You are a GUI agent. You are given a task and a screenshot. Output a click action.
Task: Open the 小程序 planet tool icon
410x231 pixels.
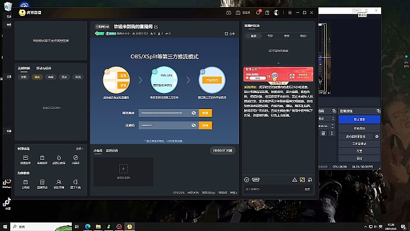coord(76,159)
